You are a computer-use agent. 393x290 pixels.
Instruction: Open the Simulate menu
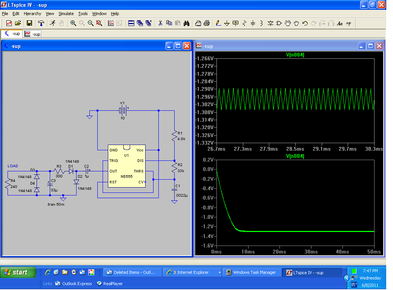(x=66, y=14)
